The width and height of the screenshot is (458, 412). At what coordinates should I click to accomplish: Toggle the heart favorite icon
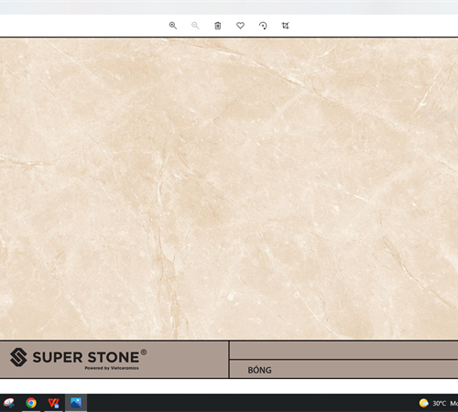point(240,26)
